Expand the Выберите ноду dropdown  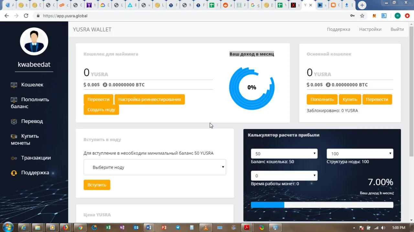155,167
